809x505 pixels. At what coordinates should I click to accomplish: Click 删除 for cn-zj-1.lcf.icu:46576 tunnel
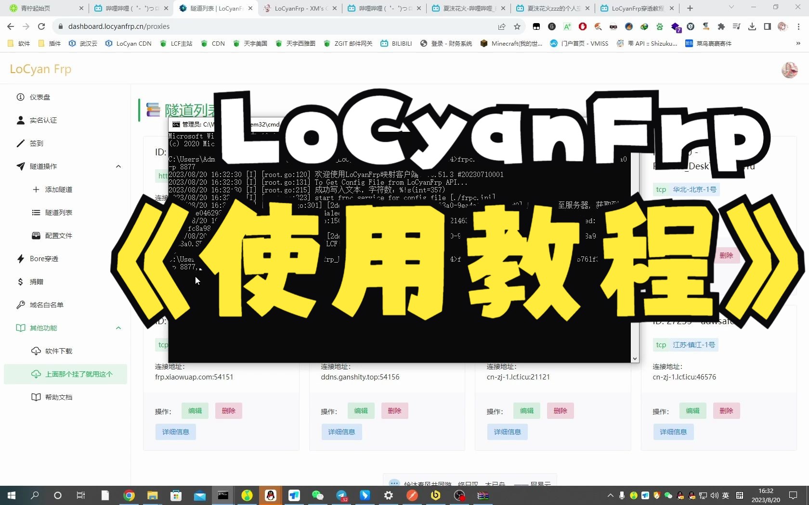726,411
